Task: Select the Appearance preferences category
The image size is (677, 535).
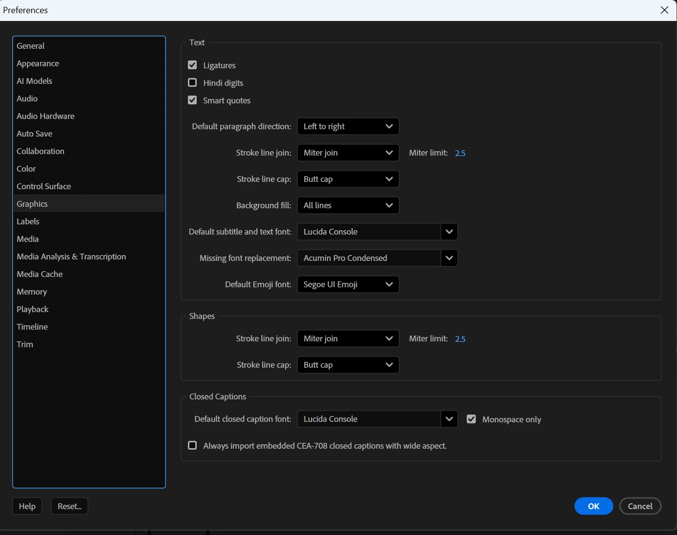Action: click(89, 63)
